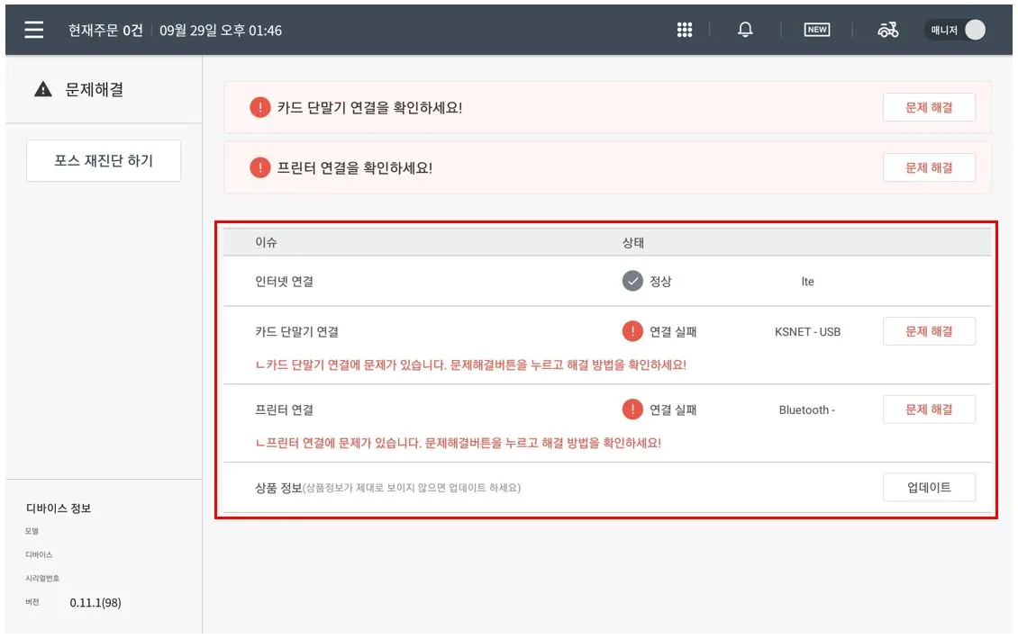Click the warning triangle beside 문제해결
The image size is (1018, 639).
point(43,89)
